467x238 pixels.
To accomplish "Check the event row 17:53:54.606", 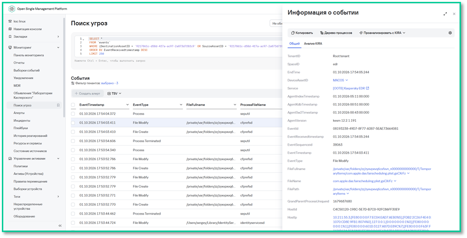I will tap(73, 141).
